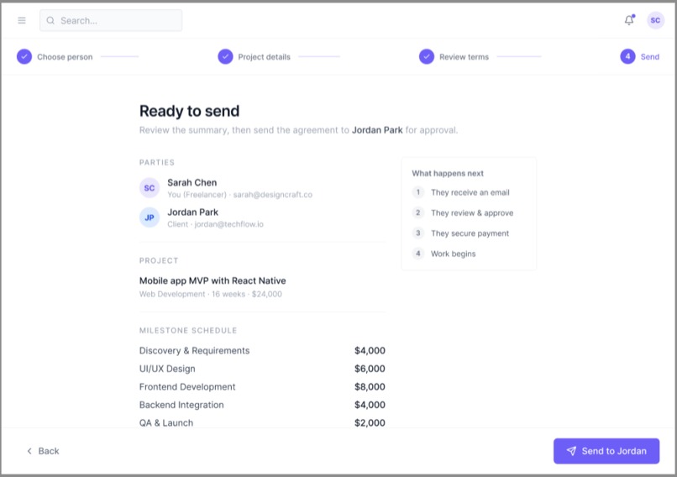The height and width of the screenshot is (477, 677).
Task: Click the Sarah Chen name
Action: tap(192, 182)
